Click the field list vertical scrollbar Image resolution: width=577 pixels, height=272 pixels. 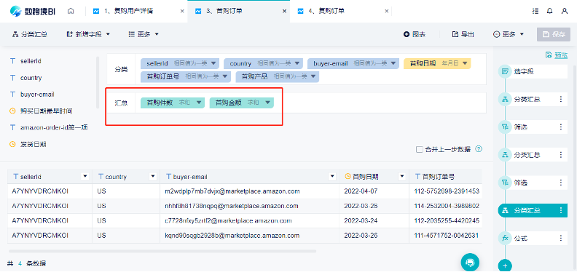tap(98, 82)
